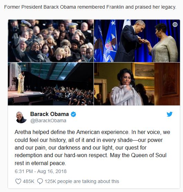Screen dimensions: 183x192
Task: Click the Barack Obama display name
Action: [49, 114]
